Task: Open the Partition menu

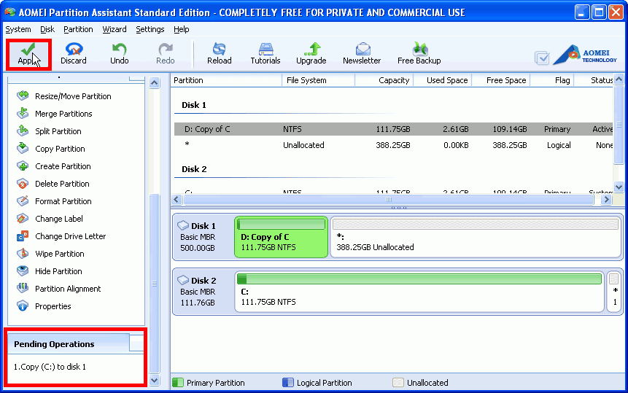Action: (x=78, y=29)
